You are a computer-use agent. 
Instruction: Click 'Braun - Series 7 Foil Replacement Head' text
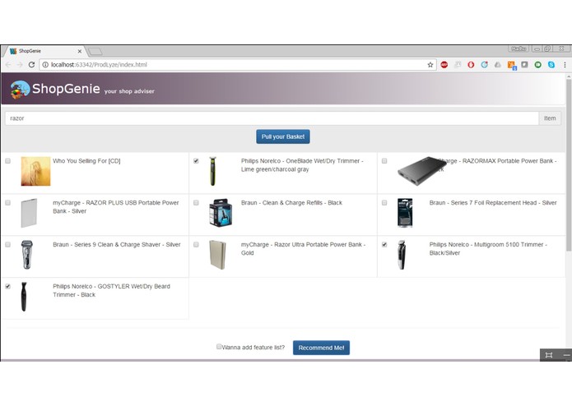pyautogui.click(x=493, y=203)
